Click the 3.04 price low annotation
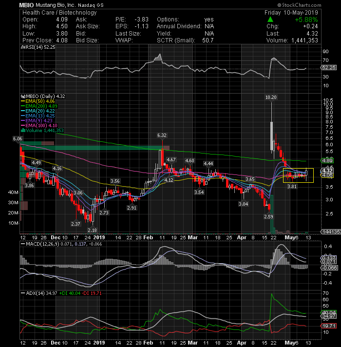The image size is (341, 347). (243, 204)
